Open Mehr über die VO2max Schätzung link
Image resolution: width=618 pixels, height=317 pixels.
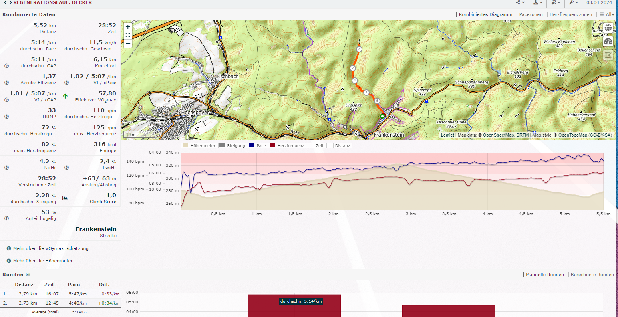pos(50,248)
